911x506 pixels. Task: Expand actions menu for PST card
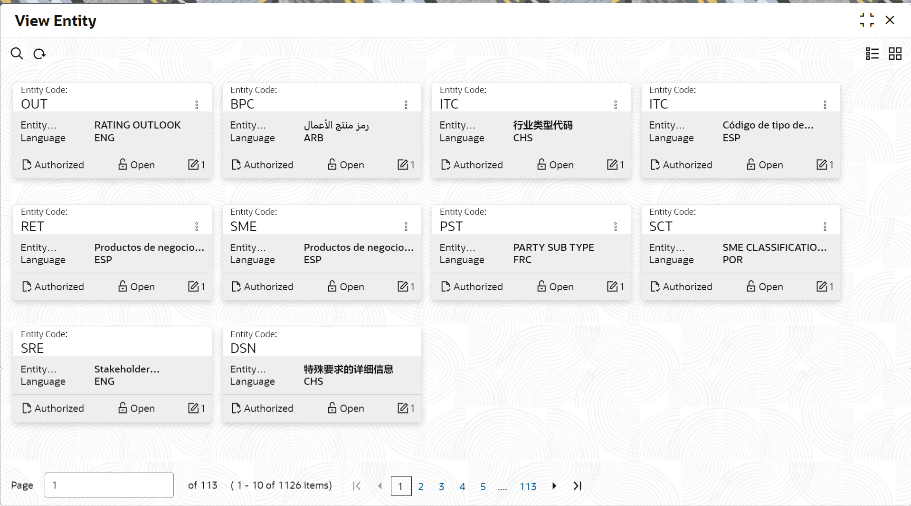pos(616,227)
